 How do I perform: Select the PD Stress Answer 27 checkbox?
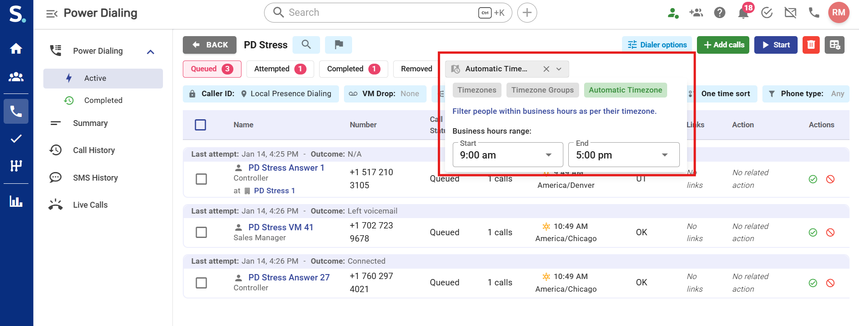click(201, 283)
